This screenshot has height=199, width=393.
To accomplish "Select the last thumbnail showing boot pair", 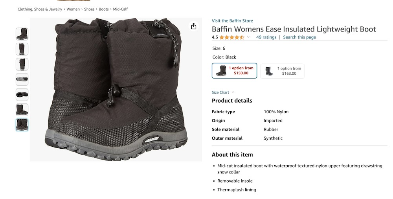I will coord(22,125).
